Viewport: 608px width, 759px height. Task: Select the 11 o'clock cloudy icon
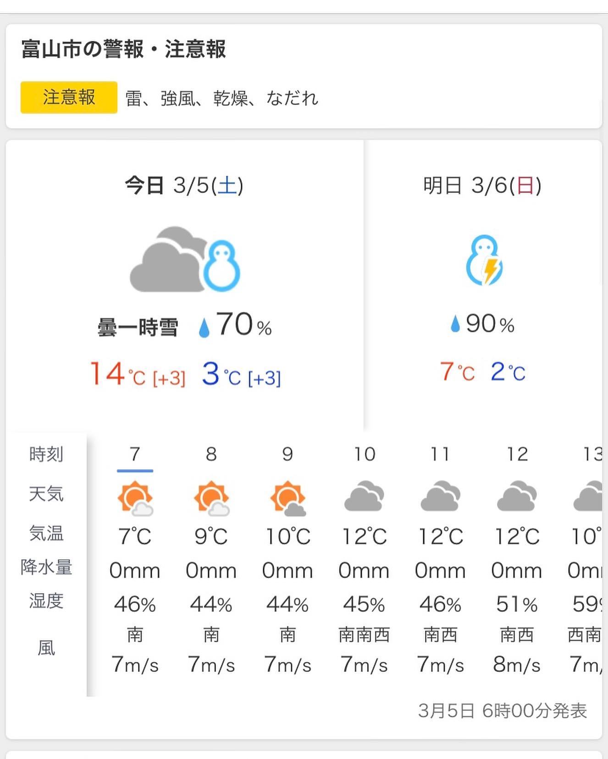click(x=441, y=496)
